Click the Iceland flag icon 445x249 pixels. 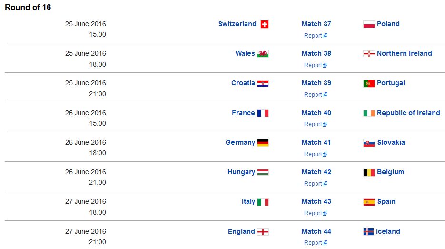[369, 232]
